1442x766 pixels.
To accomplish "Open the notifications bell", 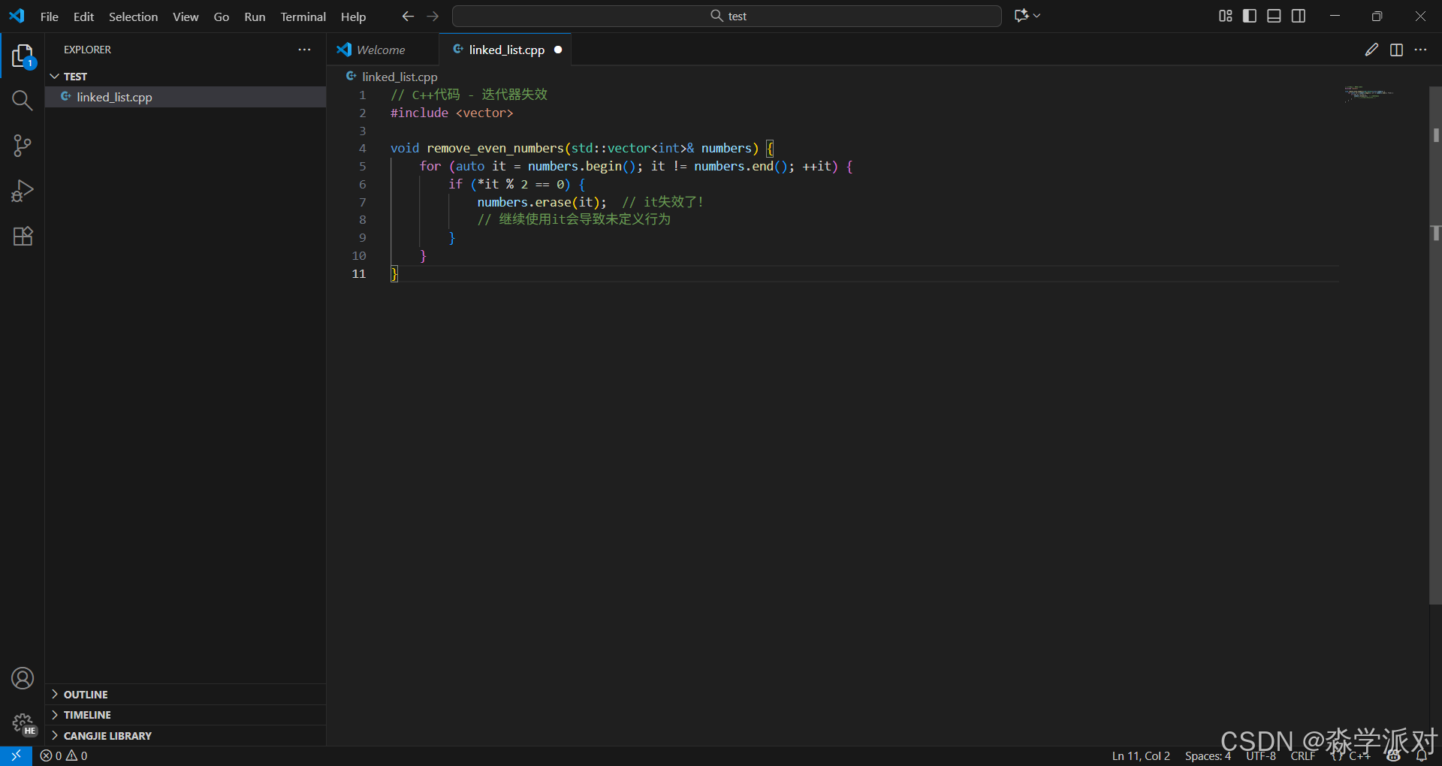I will pyautogui.click(x=1422, y=755).
